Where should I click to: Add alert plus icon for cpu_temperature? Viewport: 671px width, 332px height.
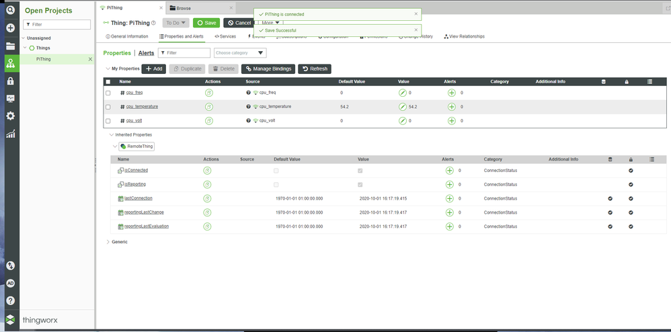(451, 107)
